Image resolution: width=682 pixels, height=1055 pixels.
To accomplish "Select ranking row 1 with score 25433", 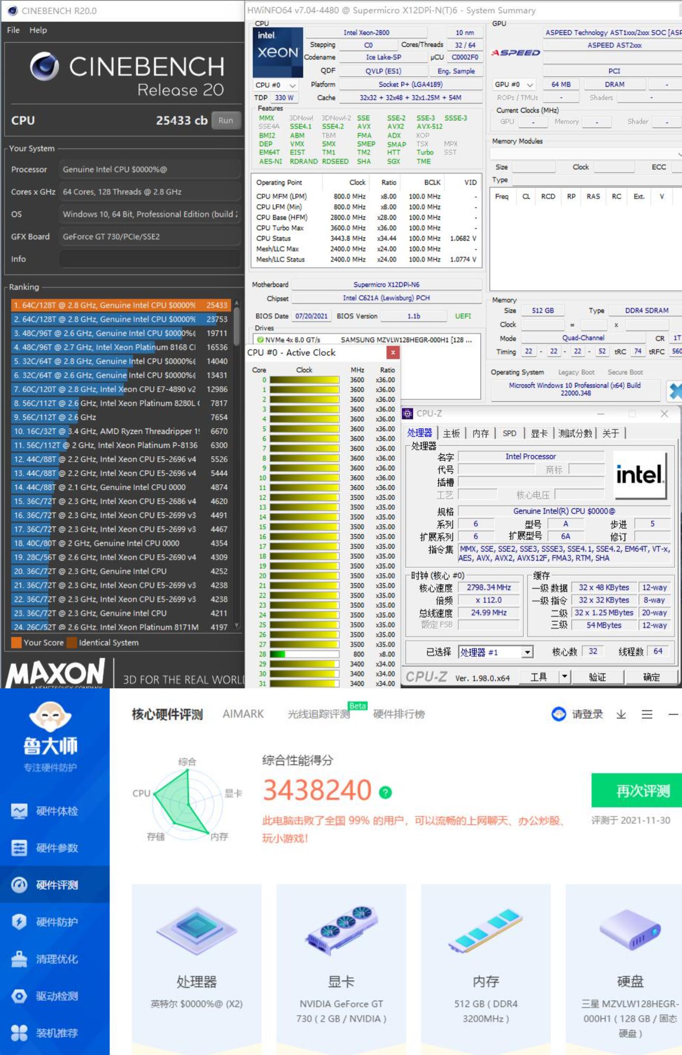I will [121, 305].
